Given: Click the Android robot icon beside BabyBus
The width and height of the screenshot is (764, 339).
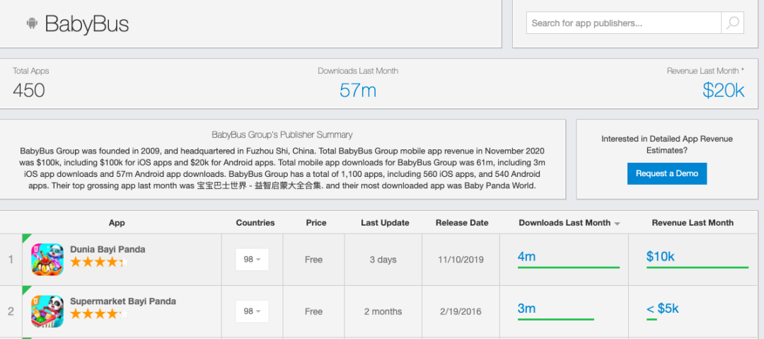Looking at the screenshot, I should [x=32, y=24].
